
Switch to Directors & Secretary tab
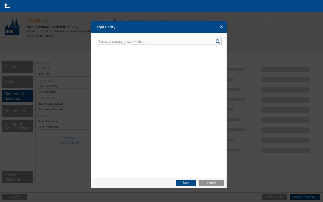18,96
